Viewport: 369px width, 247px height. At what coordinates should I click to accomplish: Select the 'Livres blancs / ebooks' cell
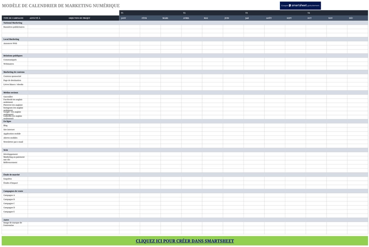tap(15, 85)
